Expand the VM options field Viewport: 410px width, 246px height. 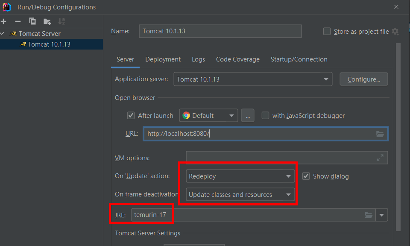[380, 158]
